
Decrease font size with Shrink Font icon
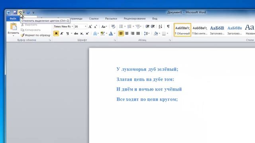[96, 27]
